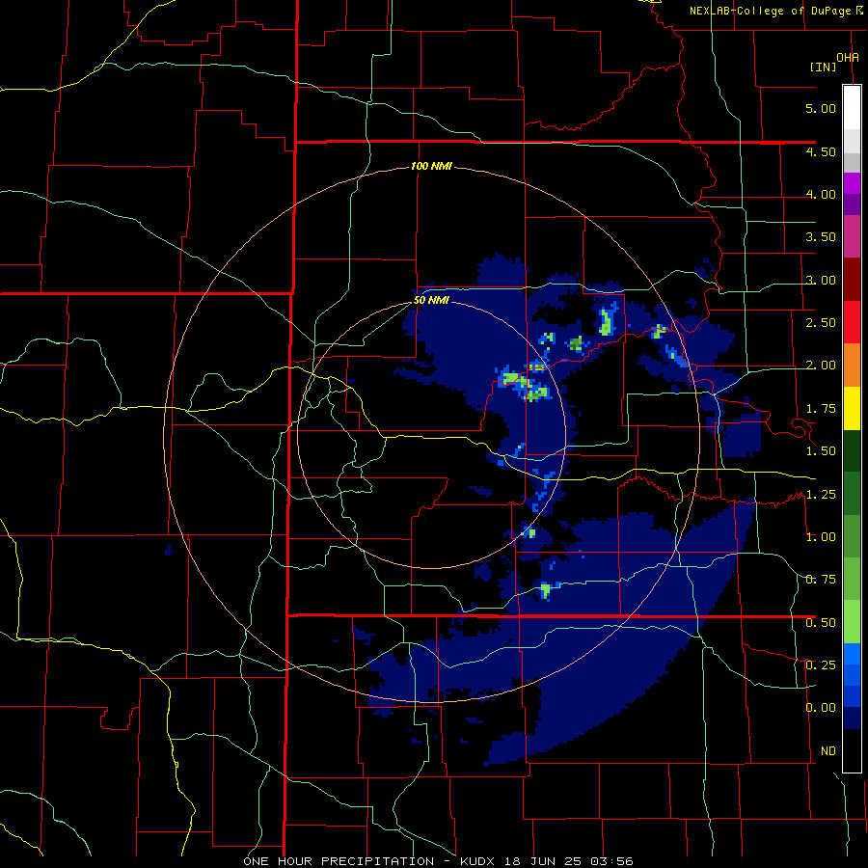Select the 4.50 legend value

[x=821, y=151]
